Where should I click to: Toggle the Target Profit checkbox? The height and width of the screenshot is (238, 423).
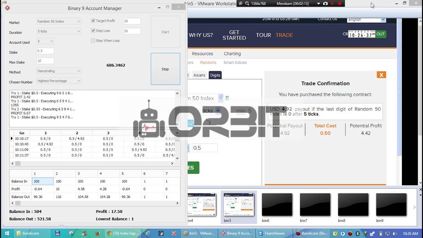pyautogui.click(x=93, y=20)
